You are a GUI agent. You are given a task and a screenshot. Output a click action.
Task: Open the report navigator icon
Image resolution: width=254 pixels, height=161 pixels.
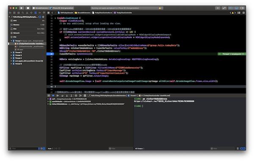coord(44,13)
